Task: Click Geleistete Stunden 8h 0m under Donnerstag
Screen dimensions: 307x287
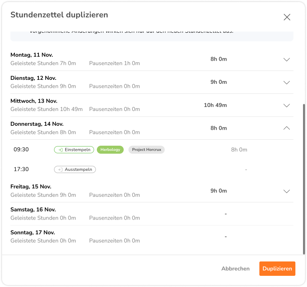Action: (x=43, y=133)
